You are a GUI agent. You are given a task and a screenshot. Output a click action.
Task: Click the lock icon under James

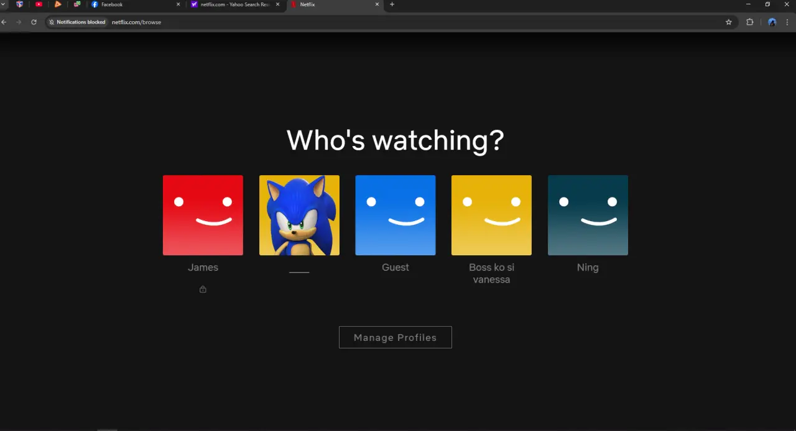click(203, 289)
